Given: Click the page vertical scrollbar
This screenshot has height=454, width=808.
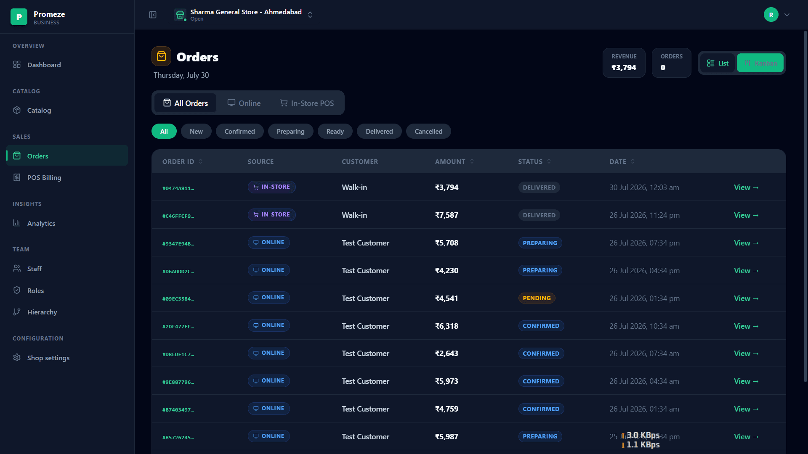Looking at the screenshot, I should tap(805, 206).
